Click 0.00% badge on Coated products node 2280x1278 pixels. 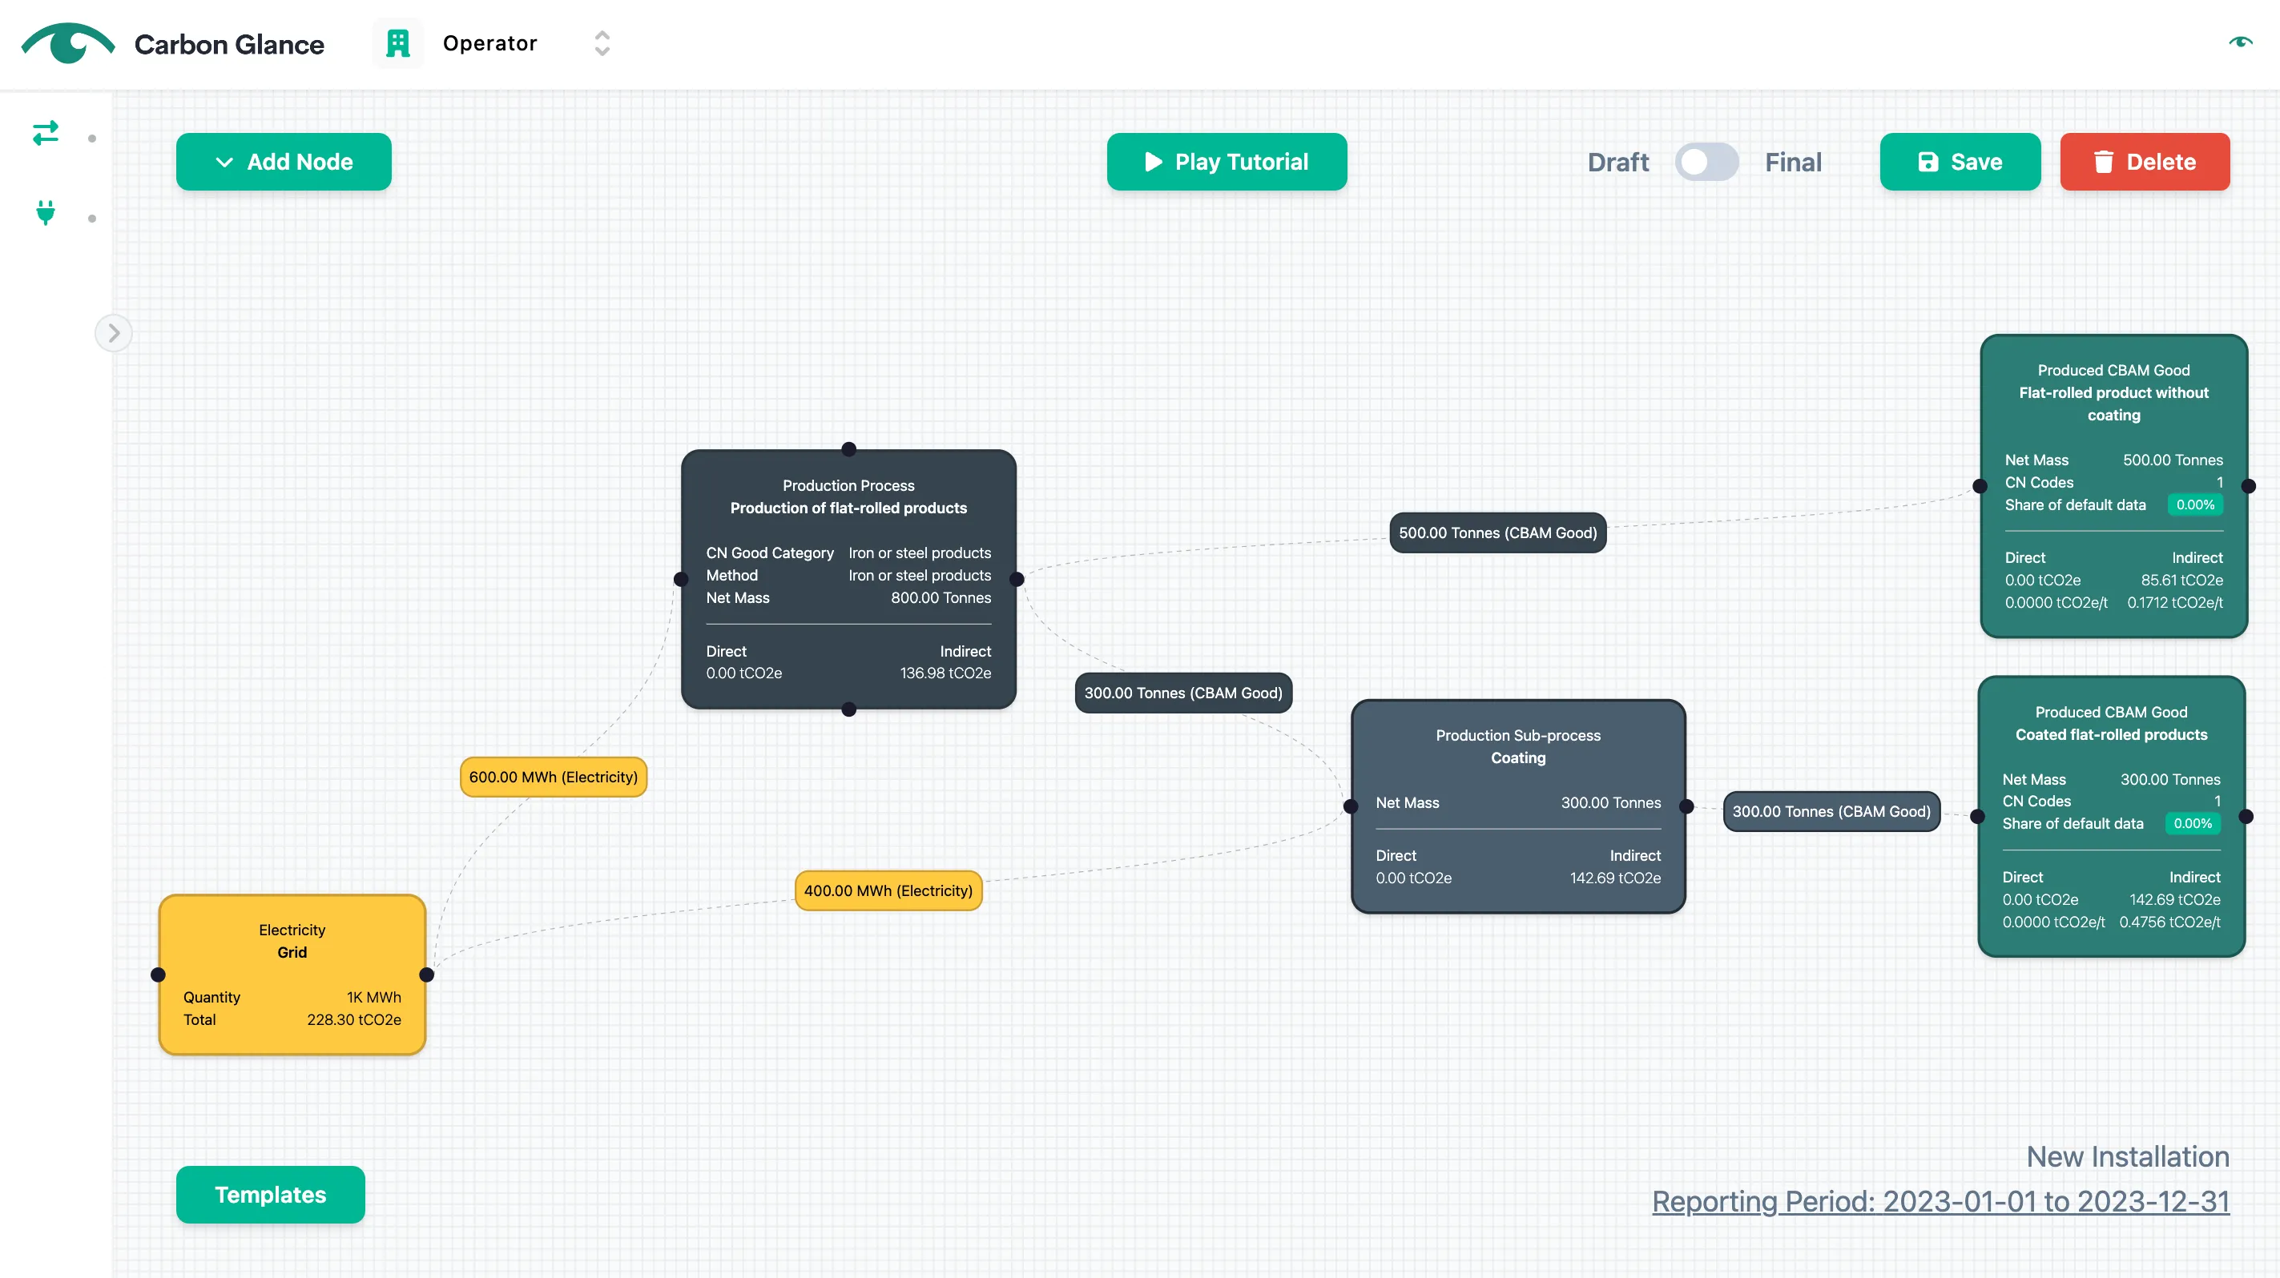[2193, 823]
